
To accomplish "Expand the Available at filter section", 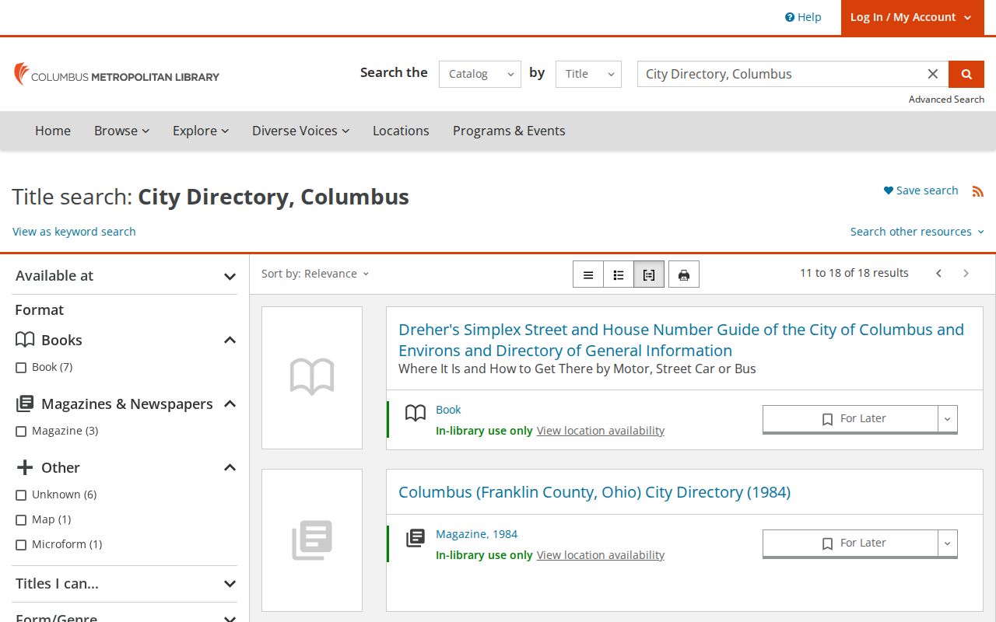I will [125, 276].
